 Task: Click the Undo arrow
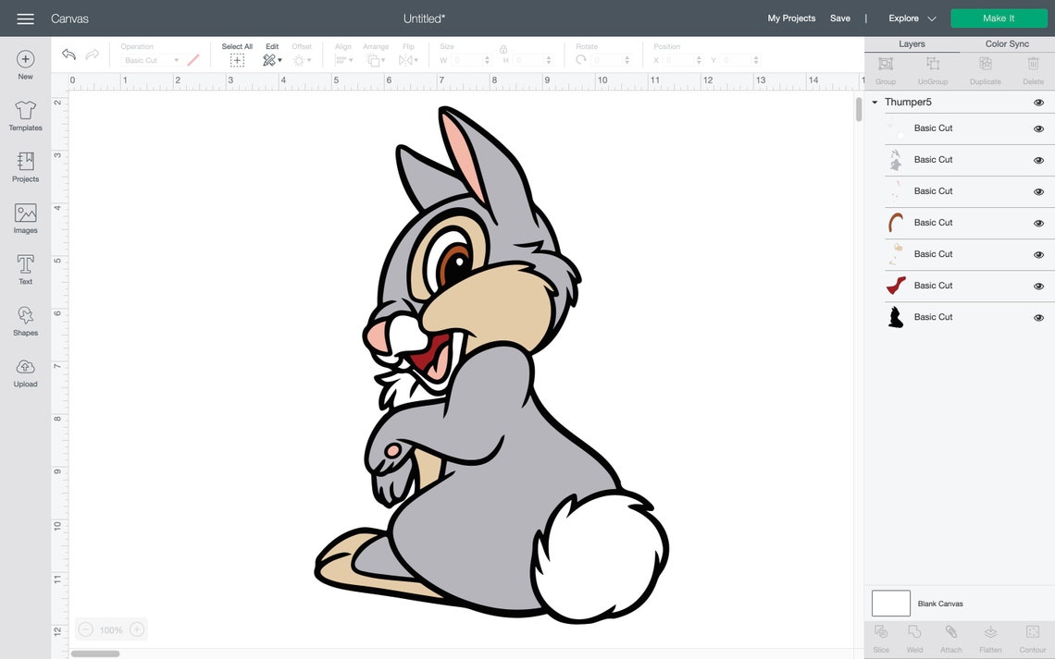point(68,54)
